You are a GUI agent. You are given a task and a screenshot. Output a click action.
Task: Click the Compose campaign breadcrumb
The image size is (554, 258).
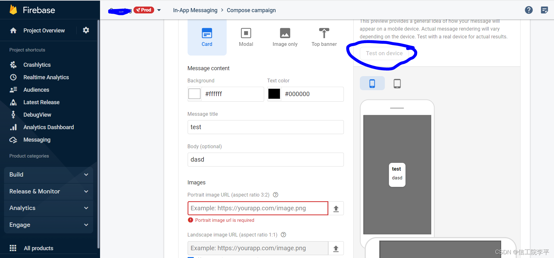251,10
